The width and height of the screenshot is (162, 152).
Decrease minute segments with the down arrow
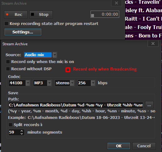[22, 134]
